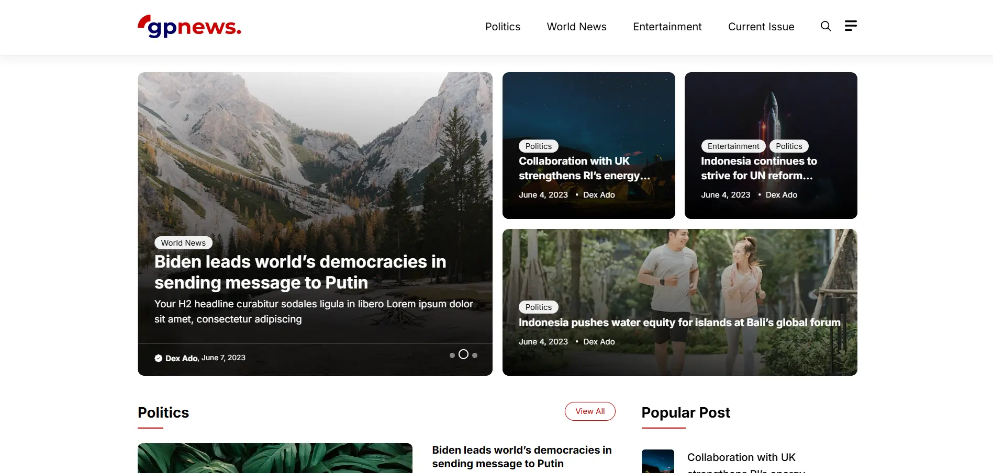Viewport: 993px width, 473px height.
Task: Open Politics in top navigation
Action: pyautogui.click(x=503, y=27)
